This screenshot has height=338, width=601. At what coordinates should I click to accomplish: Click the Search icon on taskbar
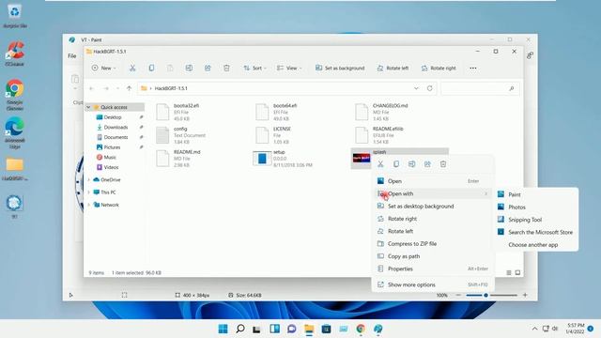coord(240,329)
